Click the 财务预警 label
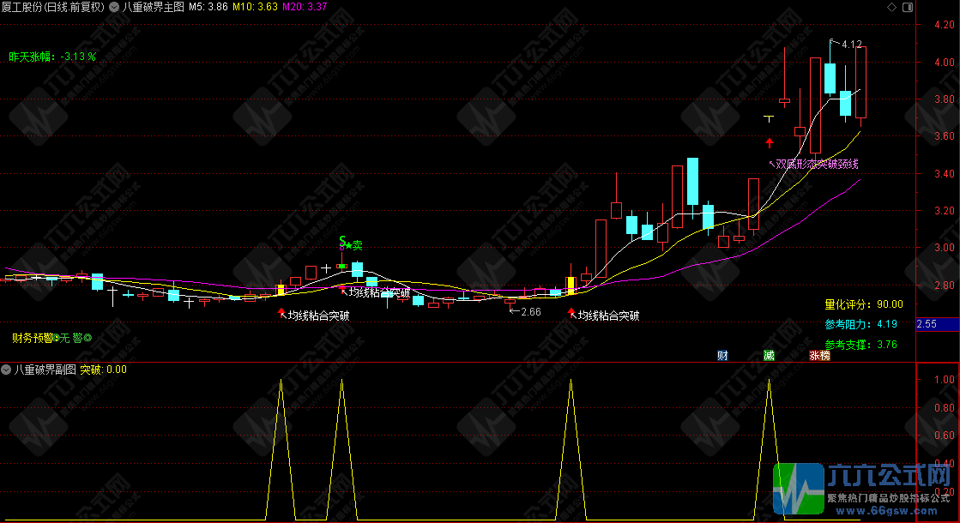This screenshot has height=523, width=960. pyautogui.click(x=32, y=338)
